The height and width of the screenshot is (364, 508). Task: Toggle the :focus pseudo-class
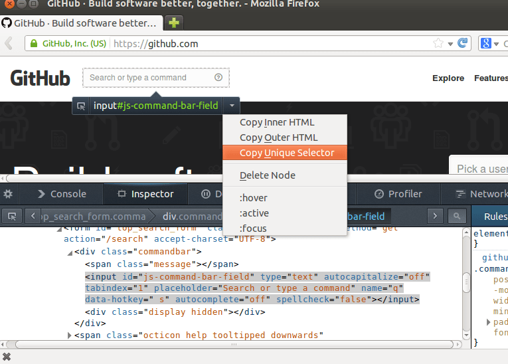285,228
